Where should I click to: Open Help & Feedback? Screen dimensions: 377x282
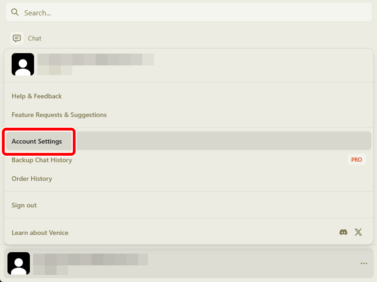37,96
